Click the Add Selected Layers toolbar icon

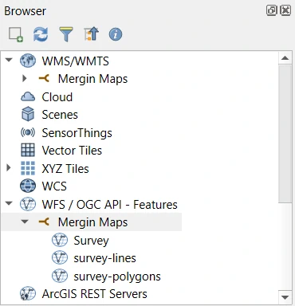[x=16, y=34]
